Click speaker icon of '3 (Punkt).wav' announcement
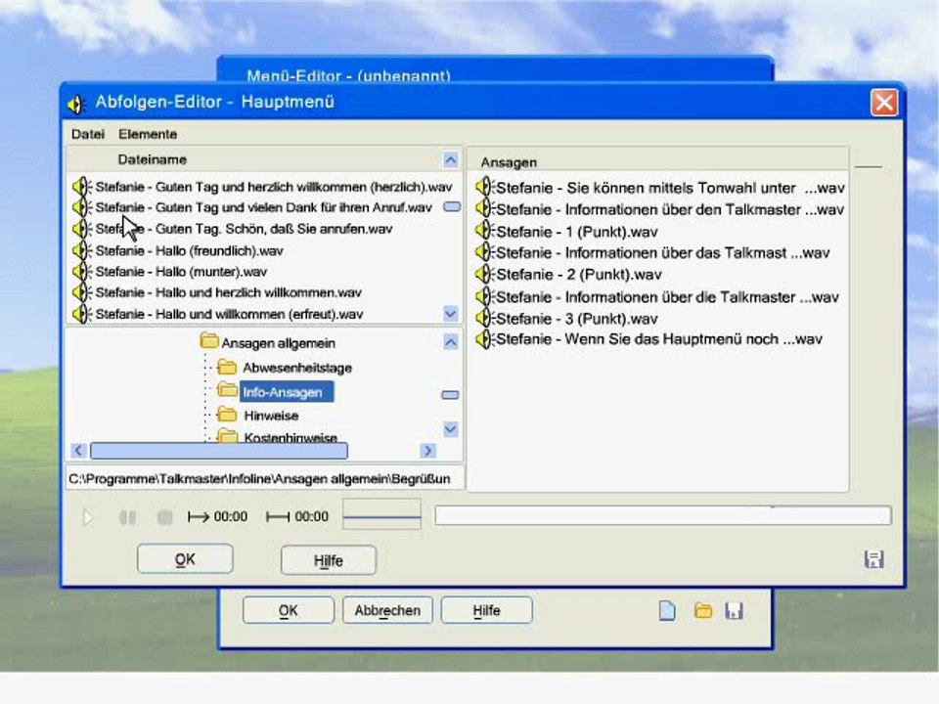This screenshot has width=939, height=704. point(484,318)
